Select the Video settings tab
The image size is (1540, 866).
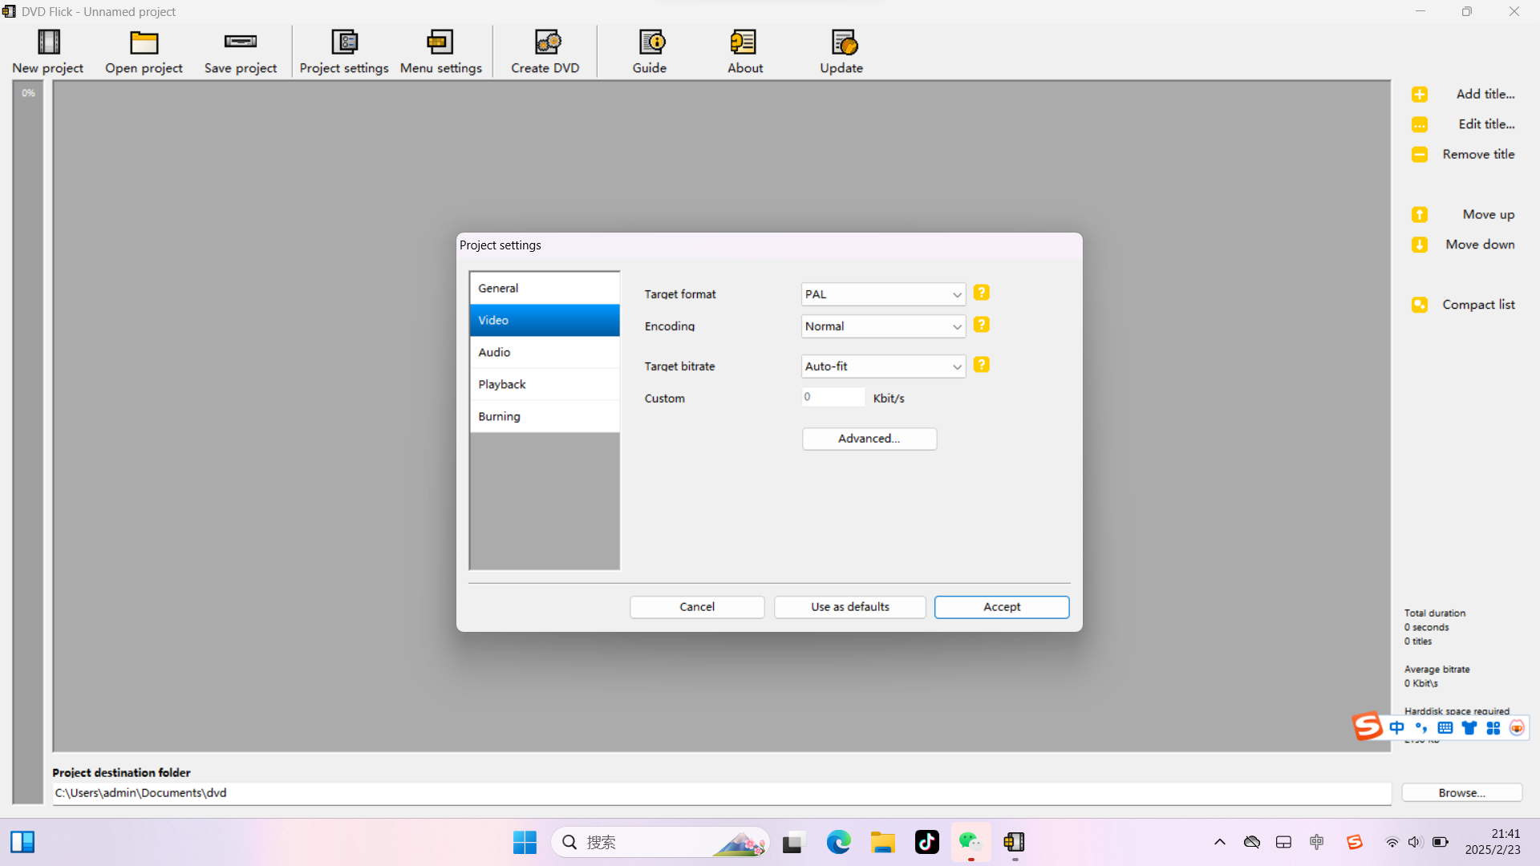tap(545, 320)
